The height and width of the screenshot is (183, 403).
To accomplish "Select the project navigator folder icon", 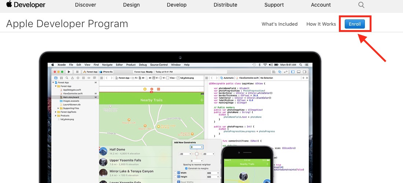I will pos(56,78).
